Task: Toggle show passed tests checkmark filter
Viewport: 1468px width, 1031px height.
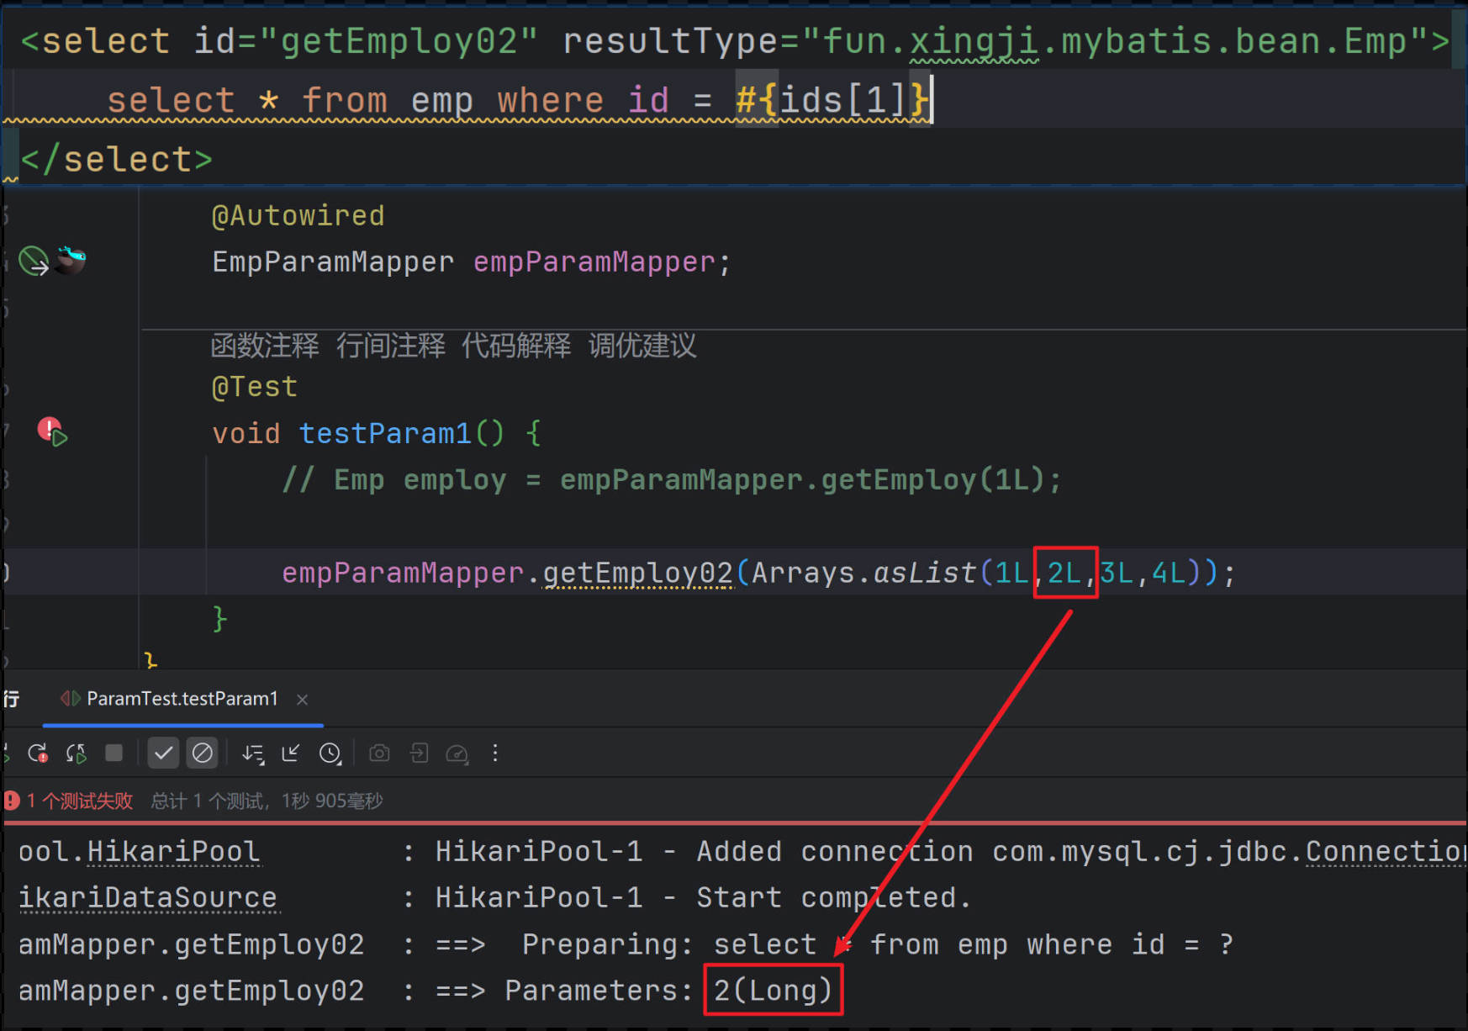Action: tap(163, 753)
